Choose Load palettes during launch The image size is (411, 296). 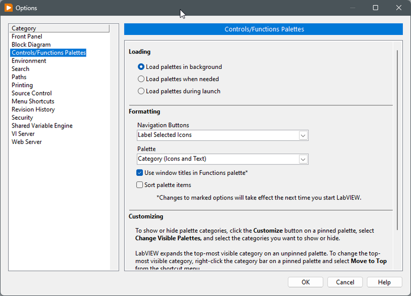(x=141, y=91)
